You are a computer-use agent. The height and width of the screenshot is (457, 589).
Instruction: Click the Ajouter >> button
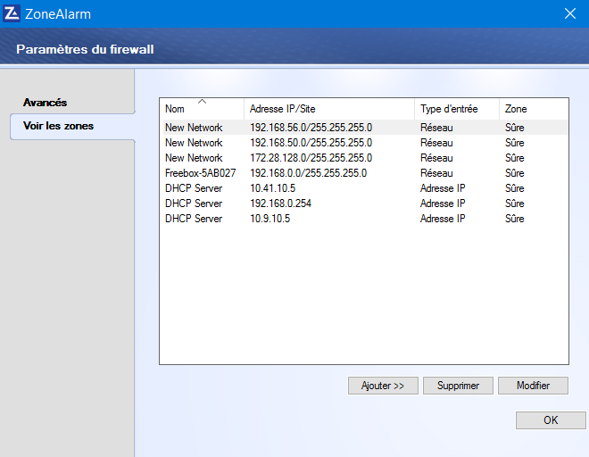tap(383, 386)
